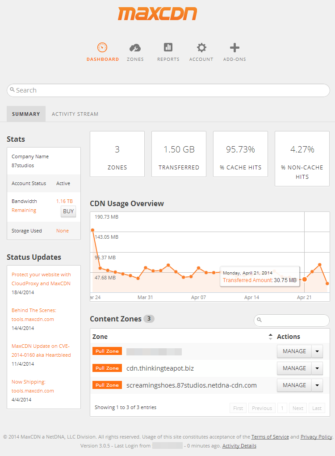Click the Showing 1 to 3 of 3 entries text

(125, 407)
